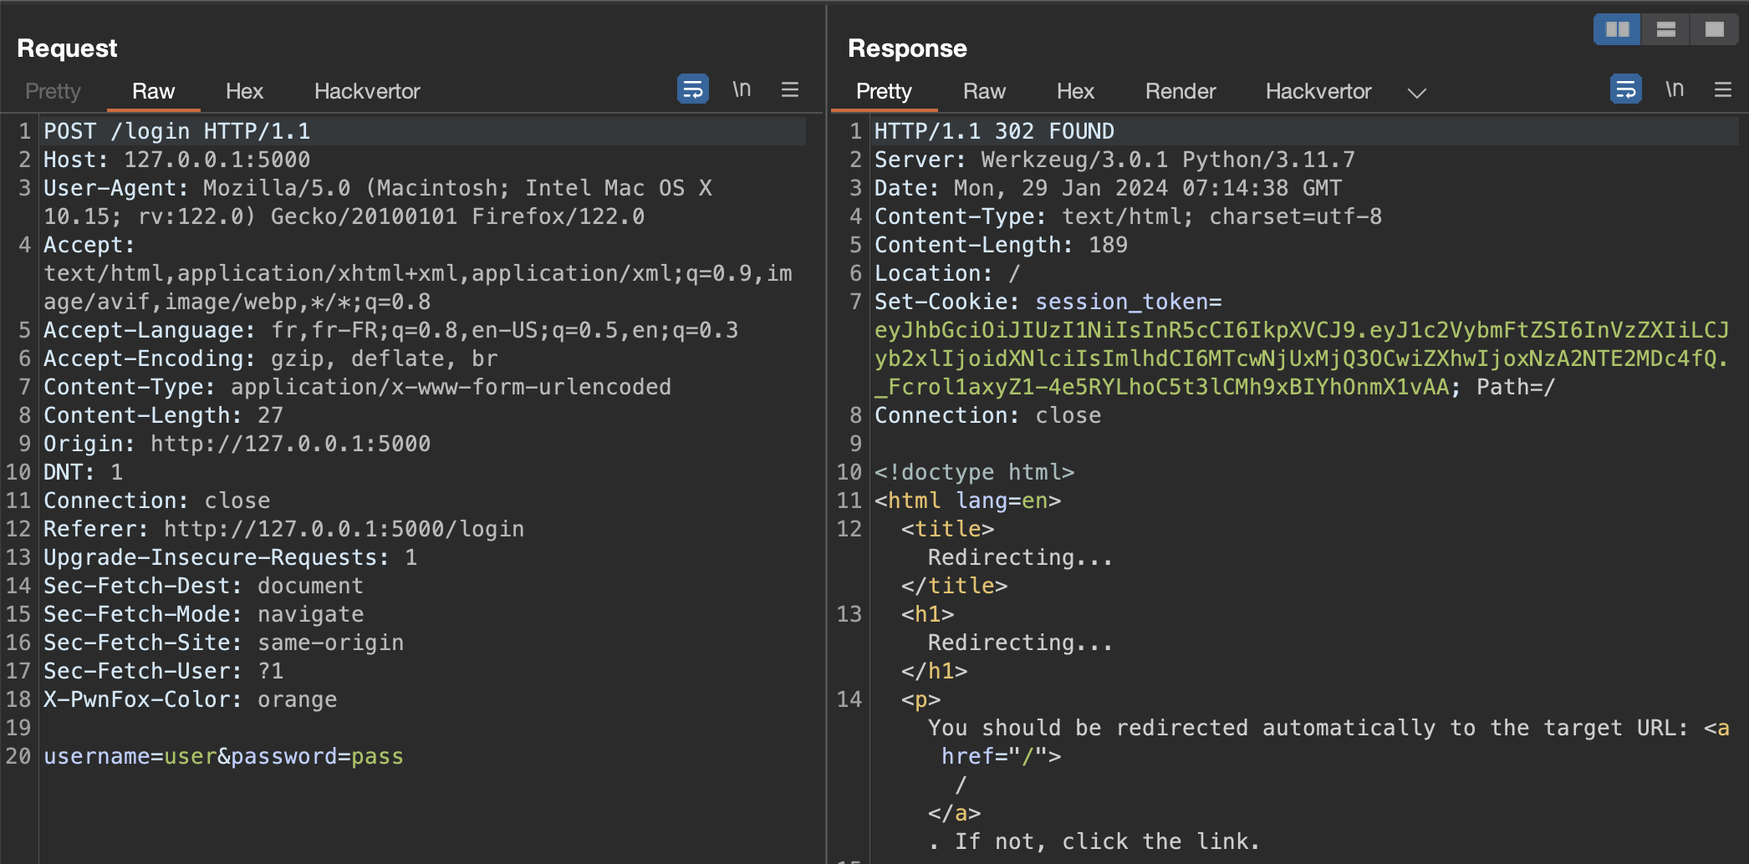Toggle word wrap in the Request editor
1749x864 pixels.
click(691, 89)
